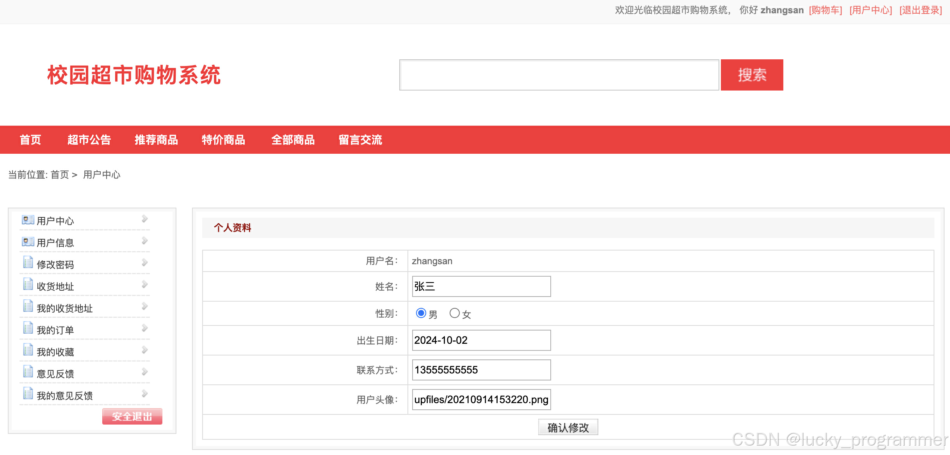The image size is (950, 455).
Task: Click the 确认修改 submit button
Action: tap(568, 428)
